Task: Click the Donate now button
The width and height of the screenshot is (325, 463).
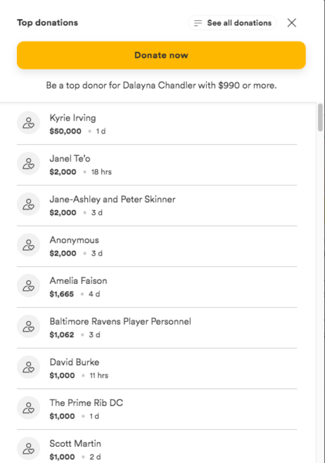Action: 161,56
